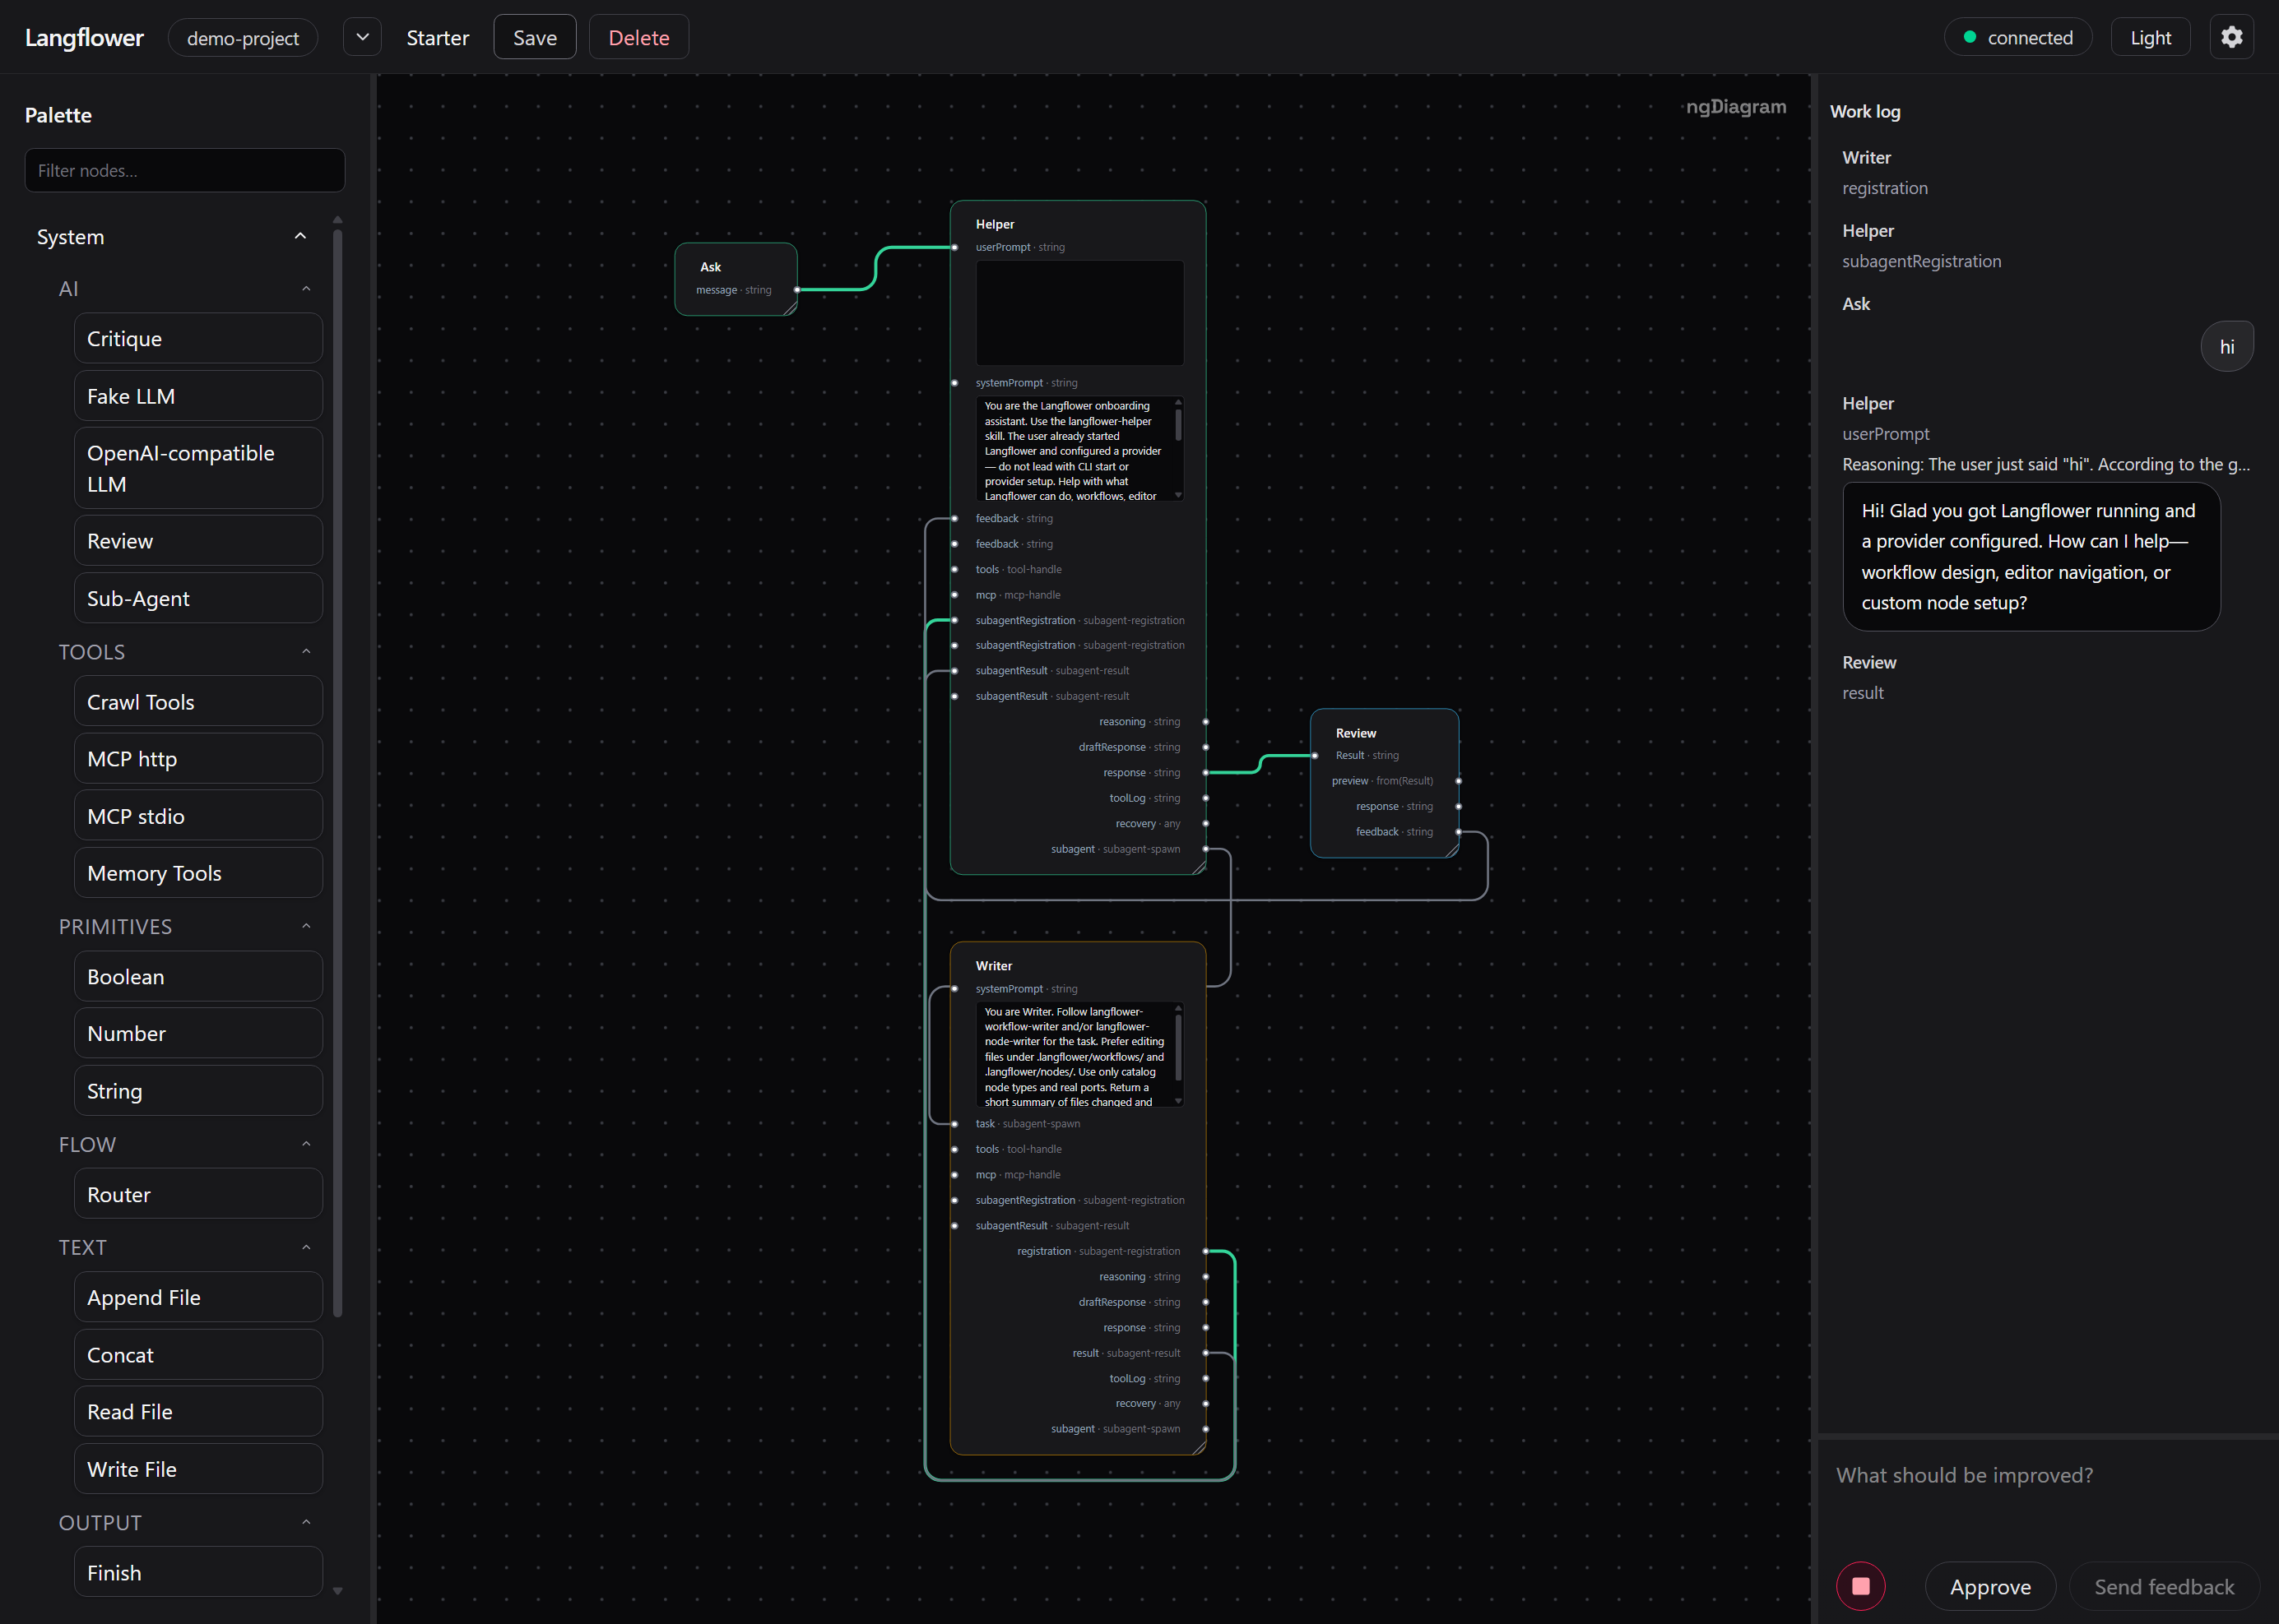This screenshot has width=2279, height=1624.
Task: Click Helper systemPrompt text scrollbar
Action: [1178, 425]
